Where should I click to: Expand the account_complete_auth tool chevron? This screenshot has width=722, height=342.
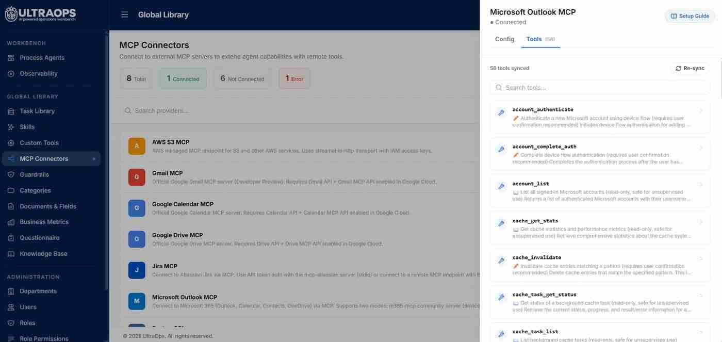701,148
